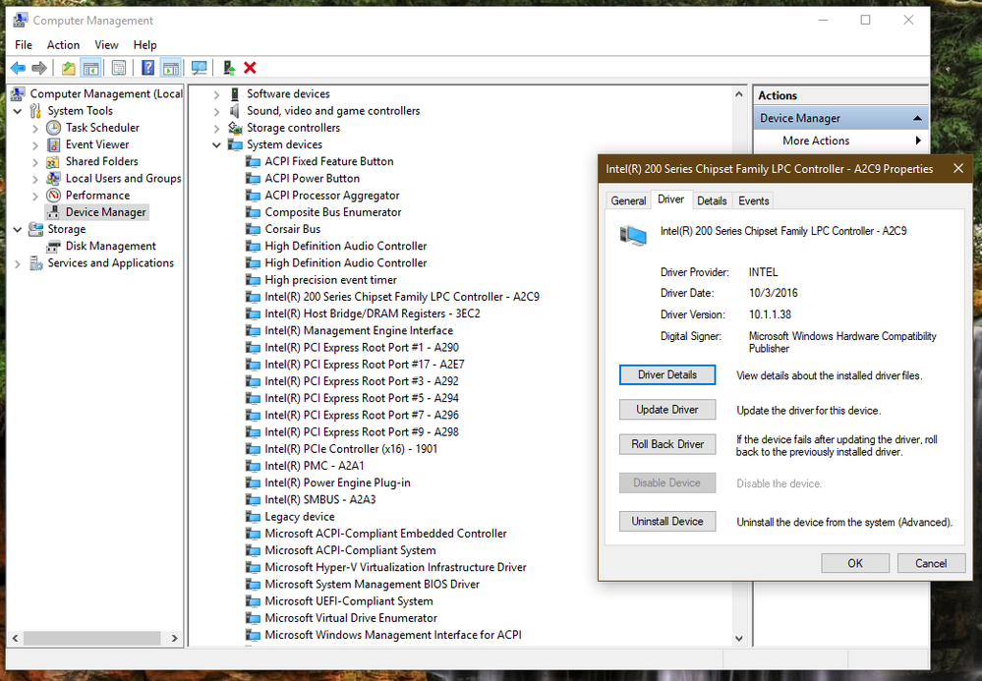
Task: Click the blue Back arrow in the toolbar
Action: pyautogui.click(x=18, y=68)
